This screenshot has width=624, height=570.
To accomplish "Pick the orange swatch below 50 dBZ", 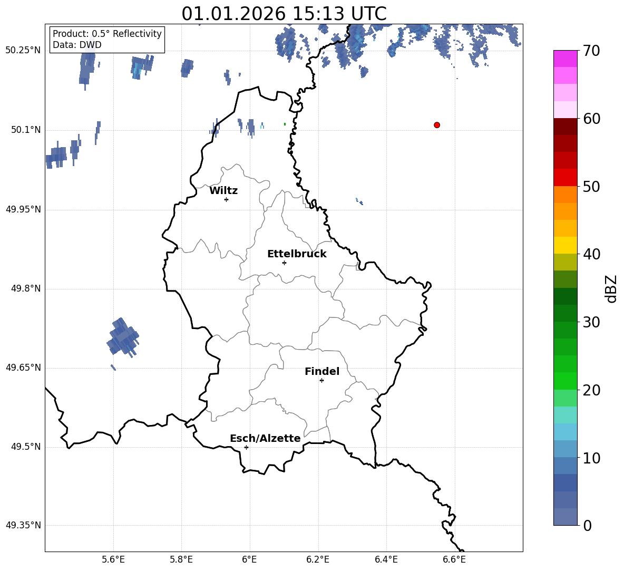I will click(565, 195).
